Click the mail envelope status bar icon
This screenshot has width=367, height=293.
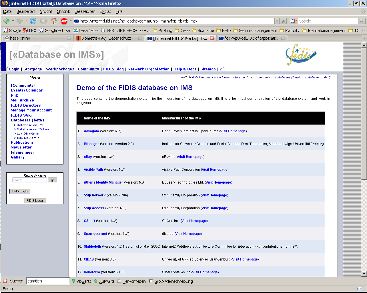(x=360, y=288)
